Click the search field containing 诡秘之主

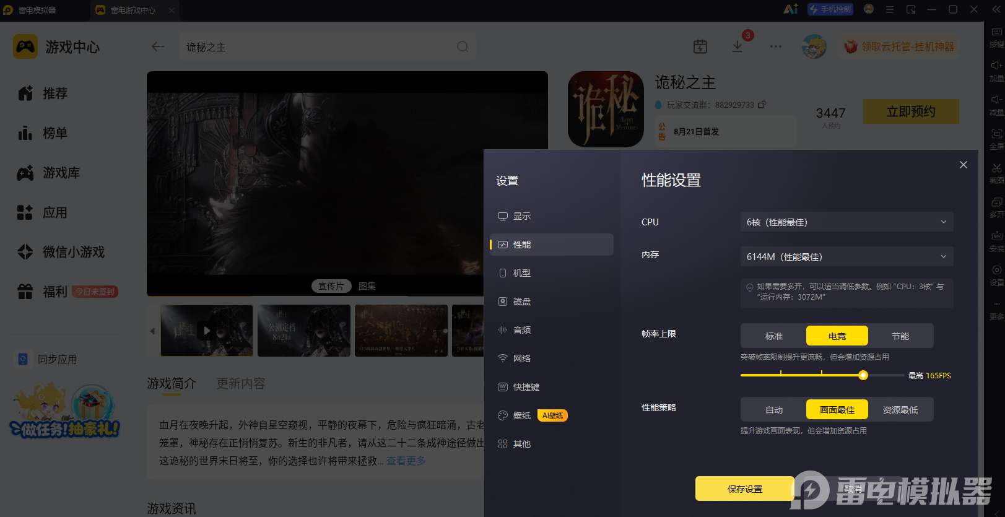click(x=328, y=47)
